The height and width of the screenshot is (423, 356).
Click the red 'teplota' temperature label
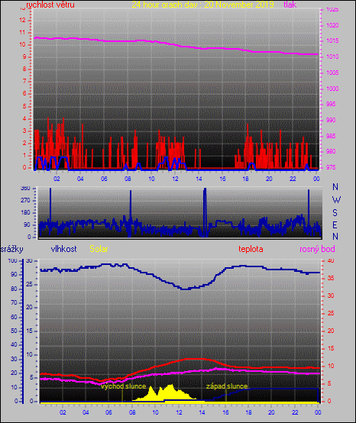[x=251, y=249]
